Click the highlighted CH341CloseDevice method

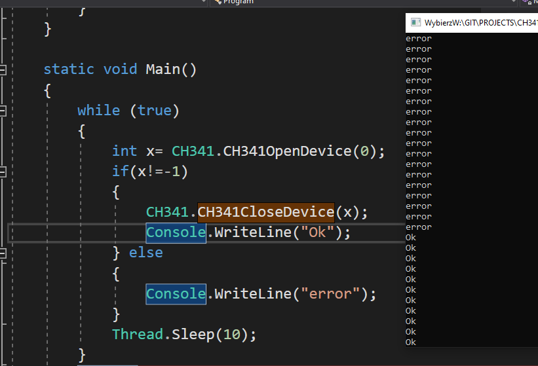265,212
